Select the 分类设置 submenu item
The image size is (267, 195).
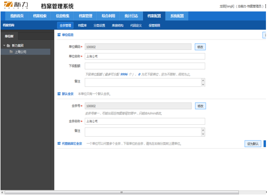tap(99, 25)
